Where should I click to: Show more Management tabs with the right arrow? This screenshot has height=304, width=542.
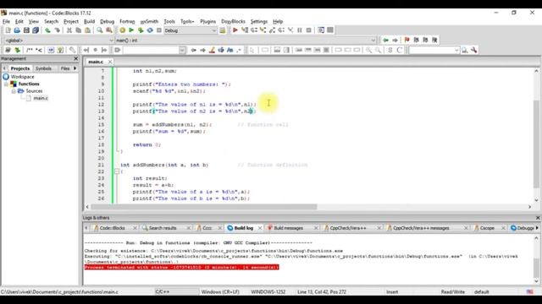tap(75, 68)
